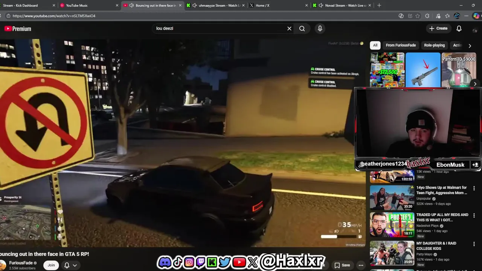Run search with the magnifier icon
This screenshot has width=482, height=271.
(x=302, y=29)
